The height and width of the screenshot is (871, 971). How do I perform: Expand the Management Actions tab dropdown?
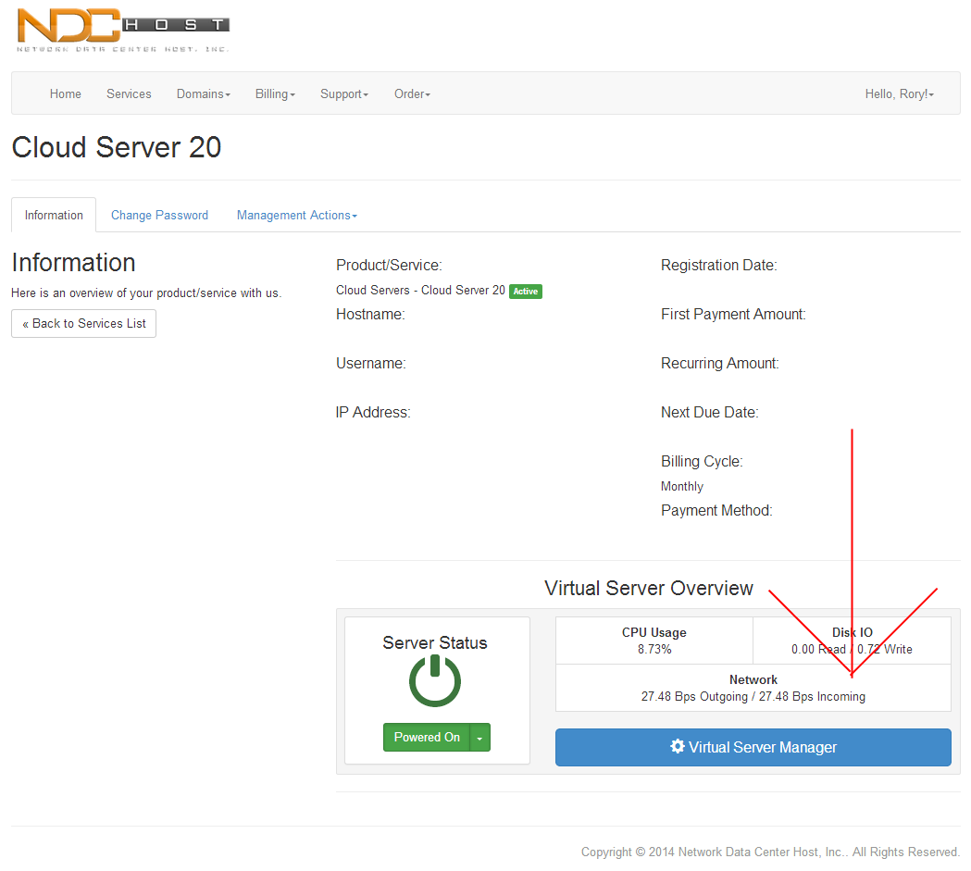296,215
